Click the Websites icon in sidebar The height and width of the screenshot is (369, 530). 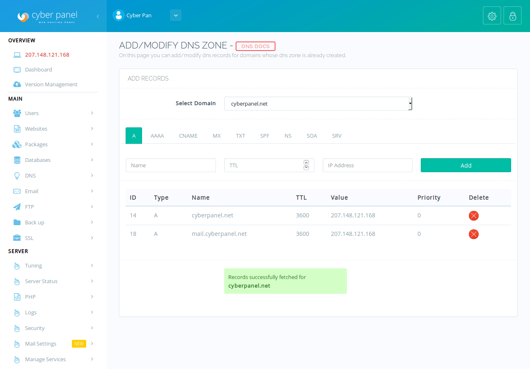click(17, 129)
